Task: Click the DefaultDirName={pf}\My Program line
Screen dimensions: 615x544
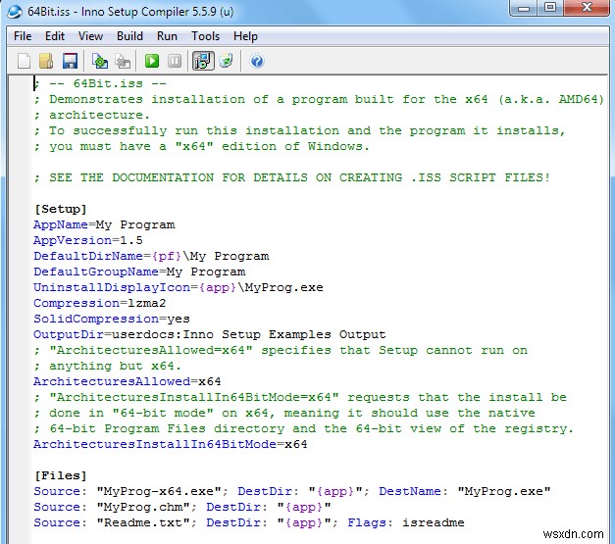Action: [x=151, y=257]
